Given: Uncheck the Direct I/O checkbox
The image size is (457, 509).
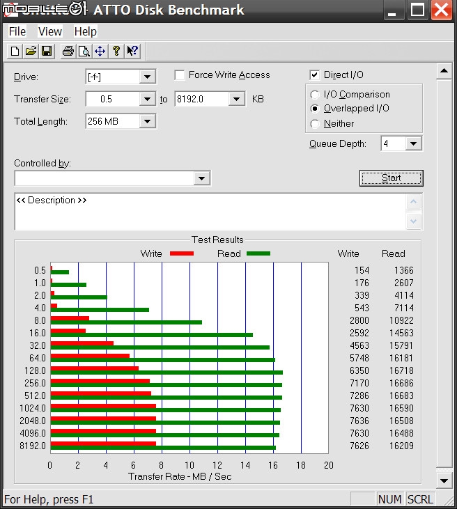Looking at the screenshot, I should point(314,75).
